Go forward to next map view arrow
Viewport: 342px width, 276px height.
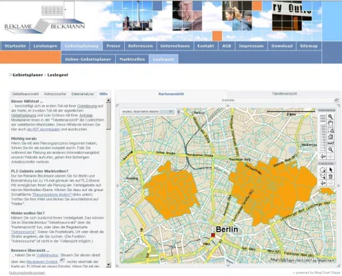click(x=330, y=157)
